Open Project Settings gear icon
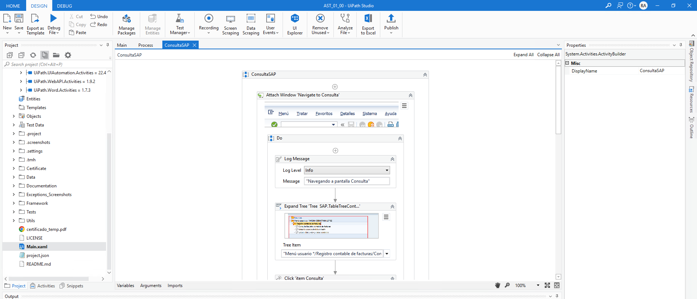The height and width of the screenshot is (299, 697). (68, 55)
